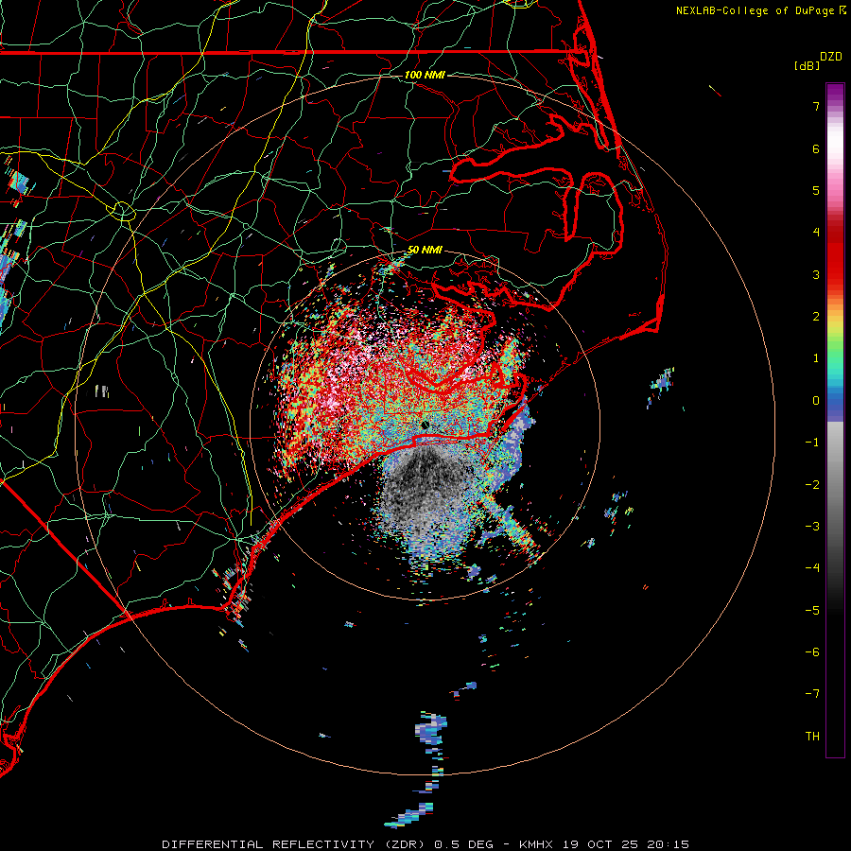Click the purple top of the color bar

pyautogui.click(x=835, y=93)
